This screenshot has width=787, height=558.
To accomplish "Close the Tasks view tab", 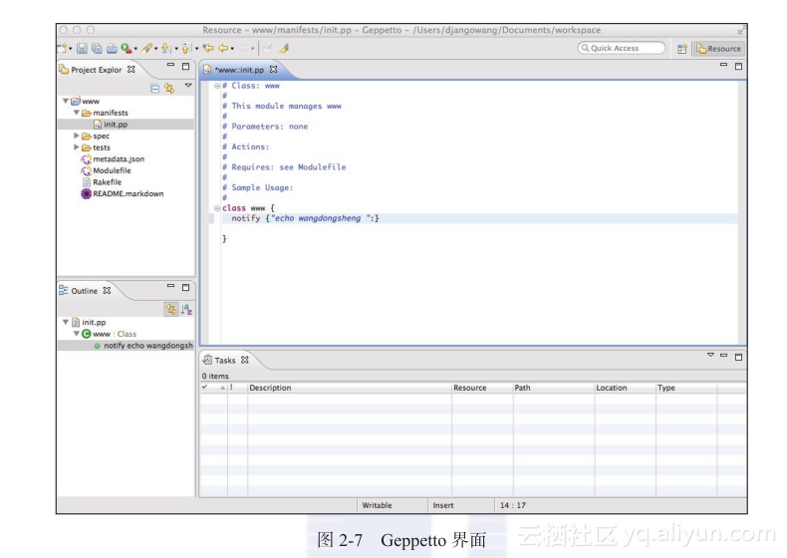I will click(x=244, y=360).
